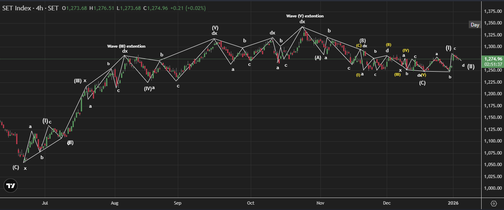Screen dimensions: 504x210
Task: Click the 1,000.00 price axis label
Action: coord(492,188)
